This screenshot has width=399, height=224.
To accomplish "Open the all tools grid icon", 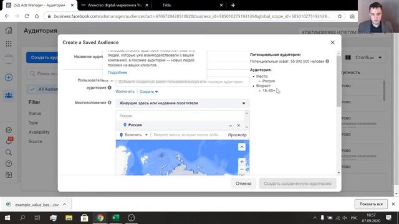I will tap(9, 44).
